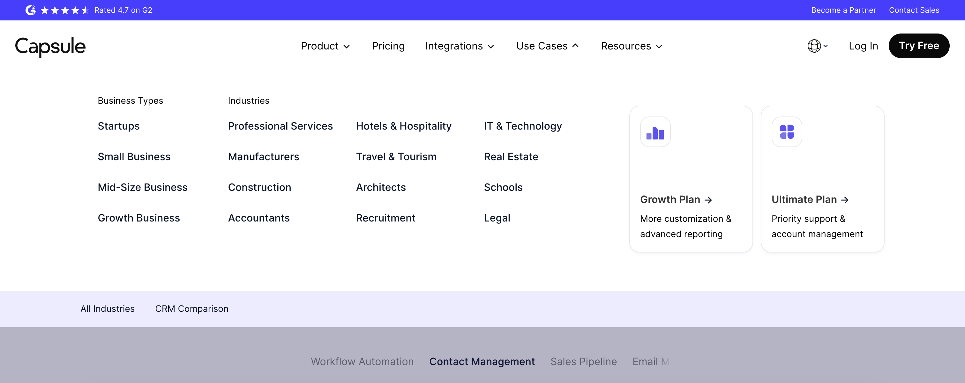Image resolution: width=965 pixels, height=383 pixels.
Task: Open CRM Comparison link
Action: coord(191,308)
